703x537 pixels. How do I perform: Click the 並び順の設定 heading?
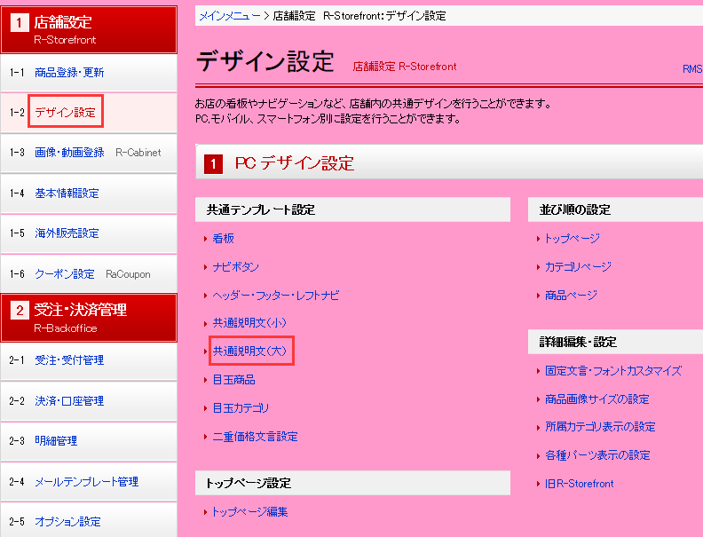point(575,209)
